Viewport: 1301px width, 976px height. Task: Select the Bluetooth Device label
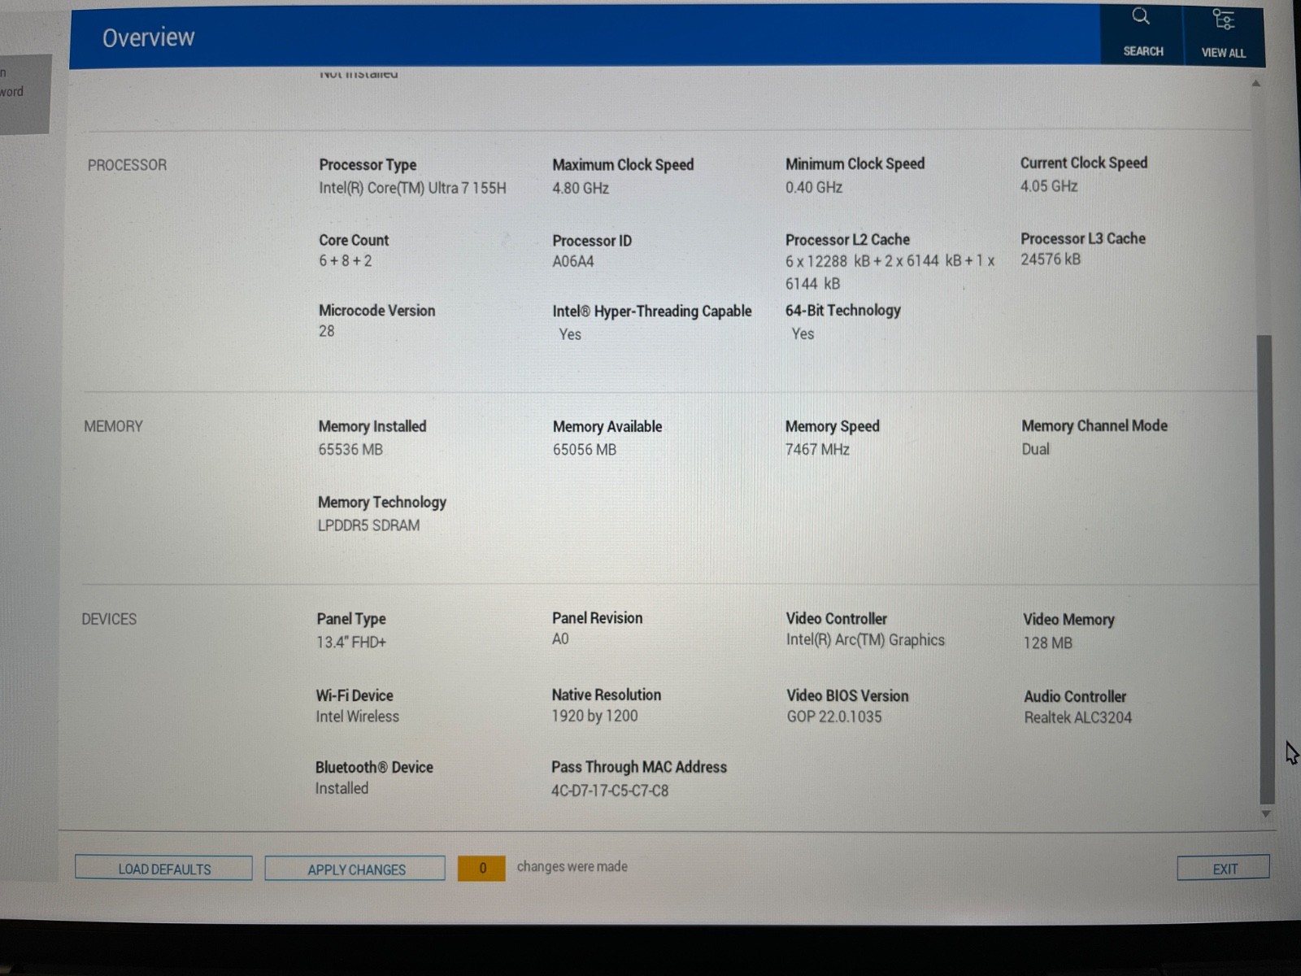[x=374, y=767]
